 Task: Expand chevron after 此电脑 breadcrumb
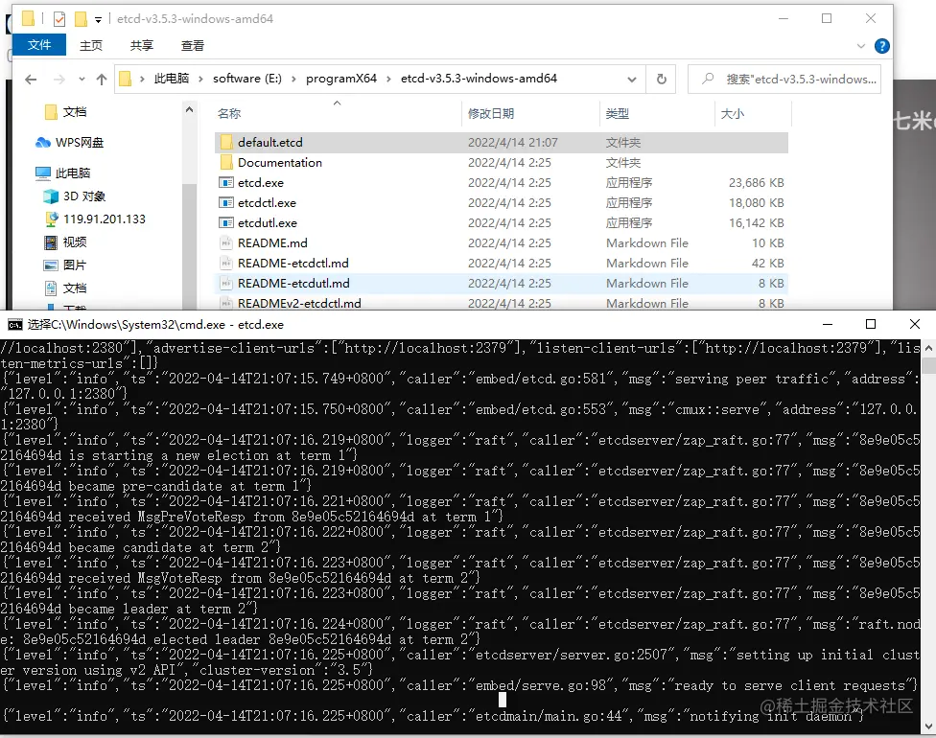coord(200,79)
